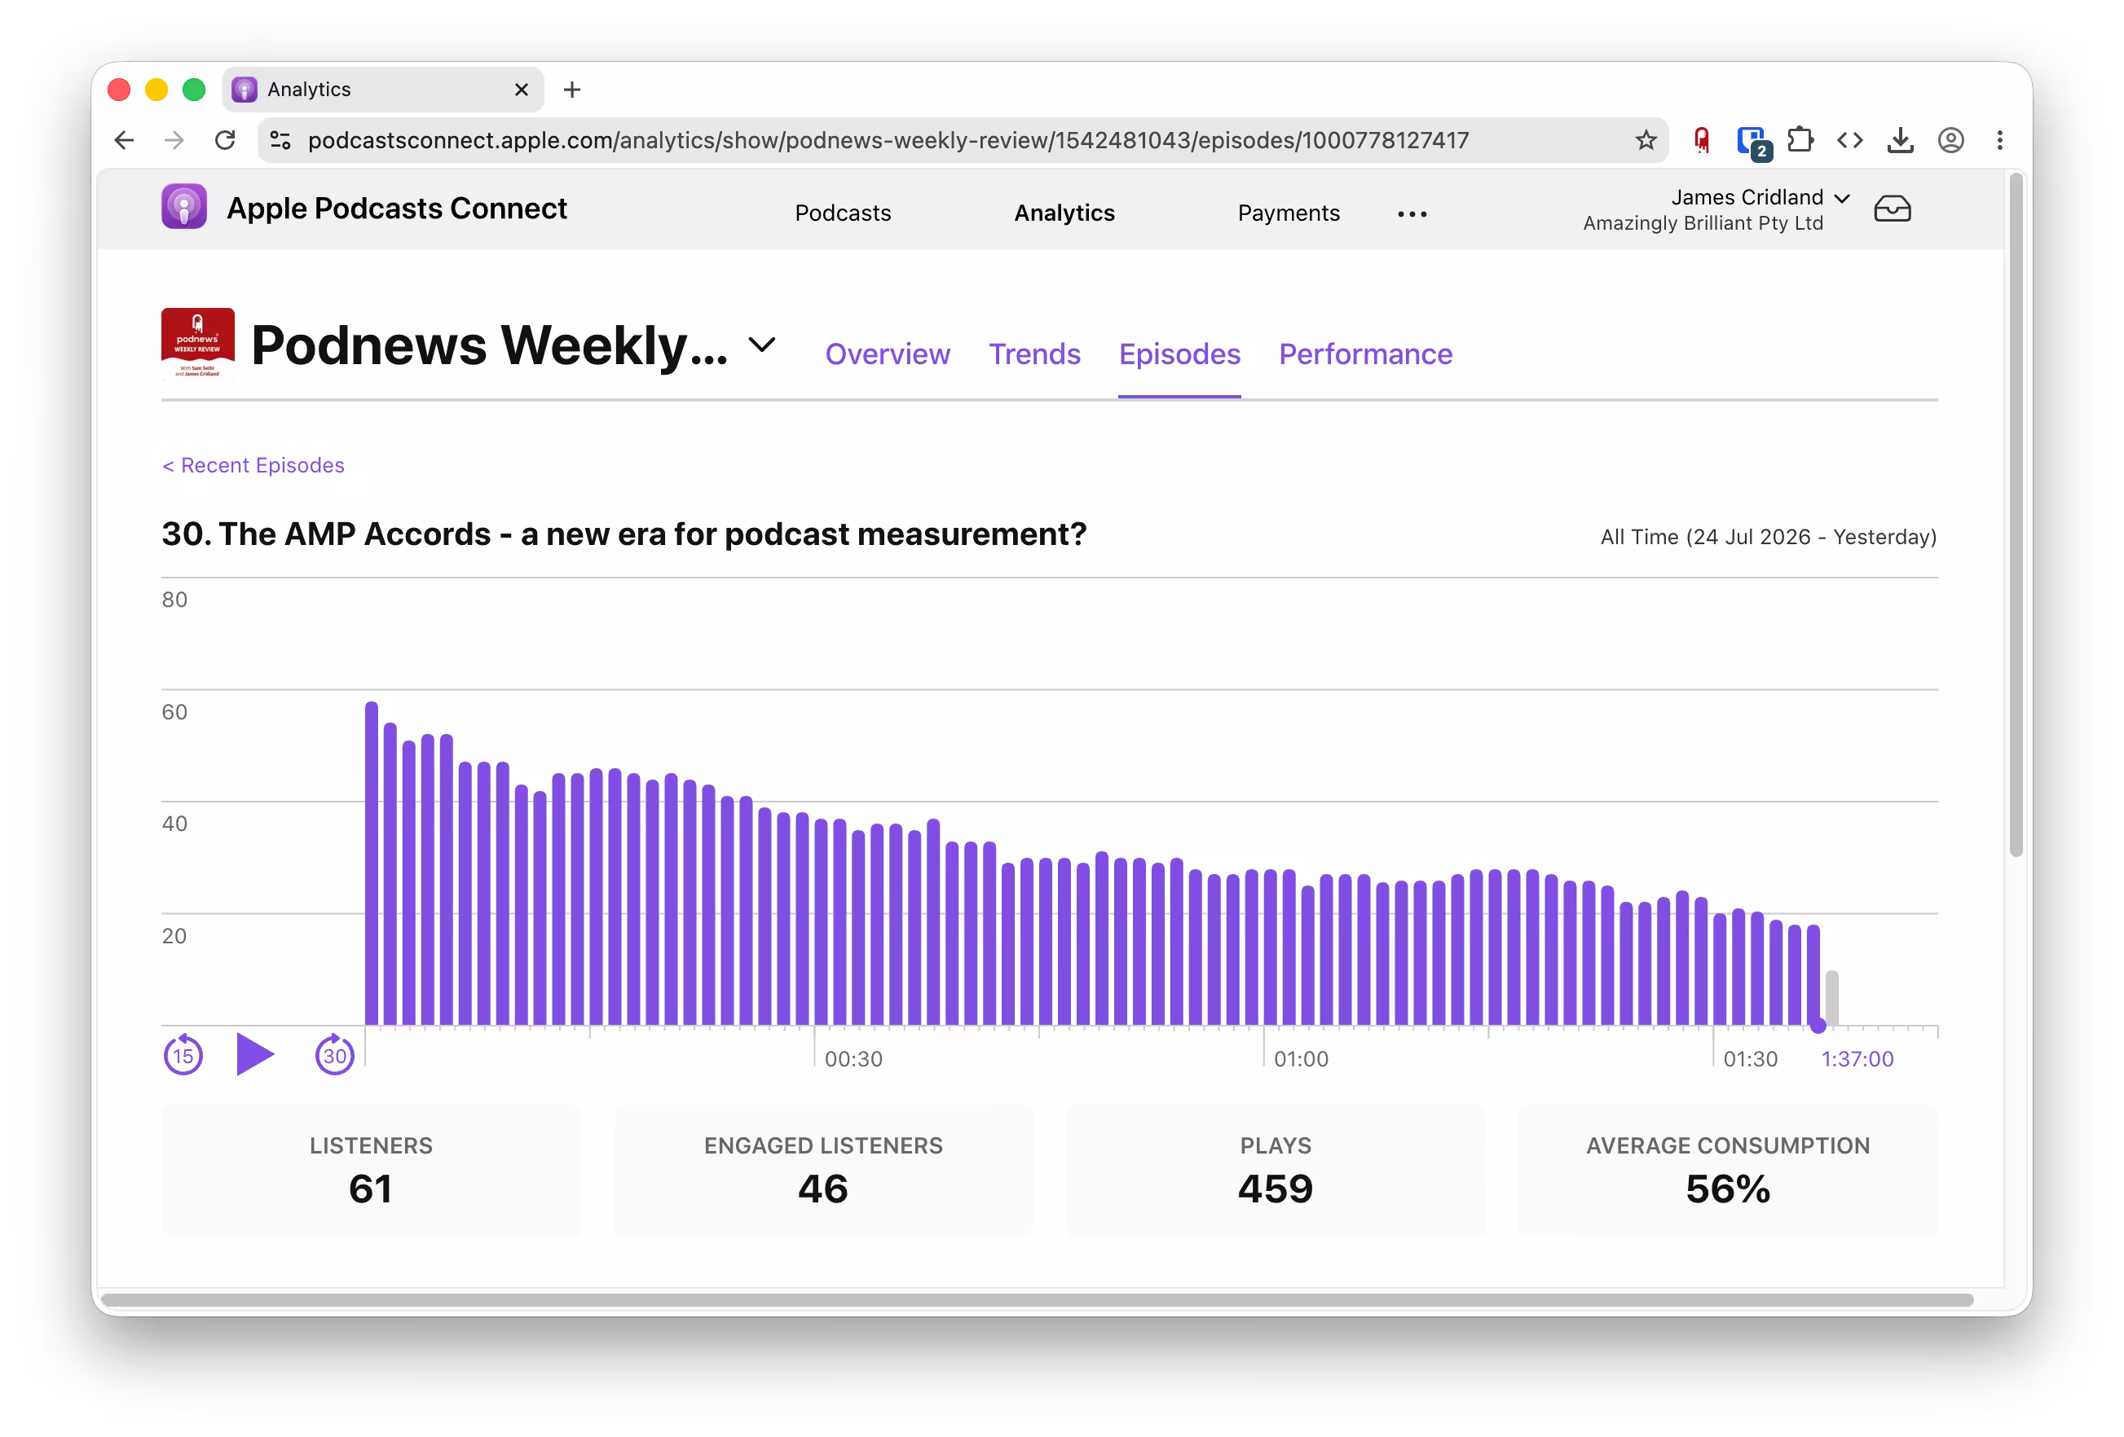Screen dimensions: 2124x1437
Task: Click the 80 y-axis label
Action: coord(174,600)
